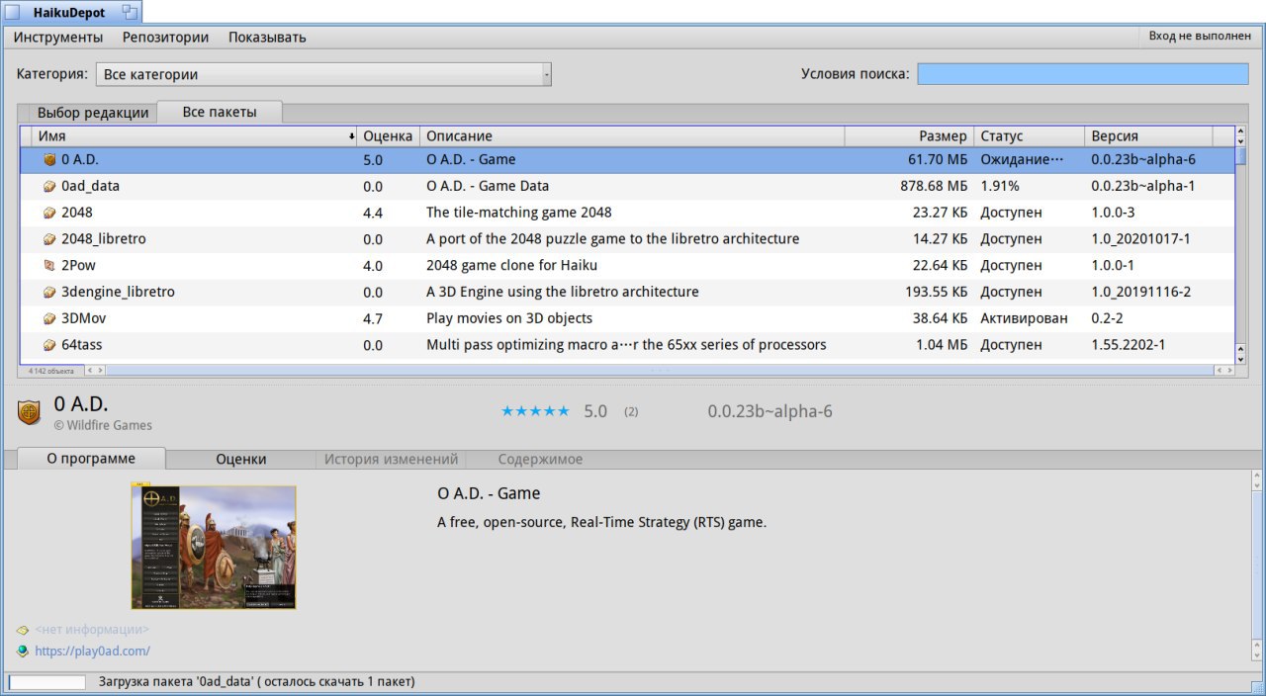Click the 'Загрузка пакета 0ad_data' status text
The width and height of the screenshot is (1266, 696).
(256, 682)
